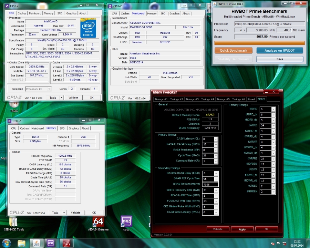Click the HWBOT Prime title bar icon
The image size is (310, 248).
click(x=215, y=4)
